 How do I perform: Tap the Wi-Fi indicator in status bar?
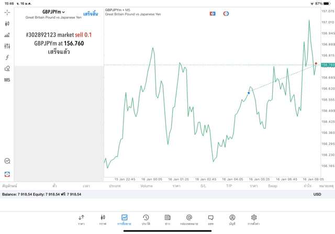click(x=312, y=4)
